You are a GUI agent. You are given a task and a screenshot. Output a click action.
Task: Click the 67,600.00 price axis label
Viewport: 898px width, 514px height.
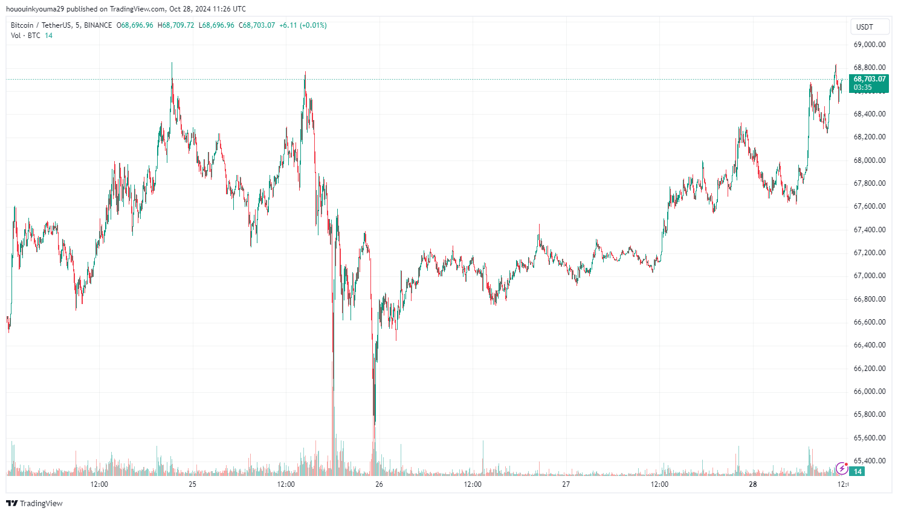point(870,206)
